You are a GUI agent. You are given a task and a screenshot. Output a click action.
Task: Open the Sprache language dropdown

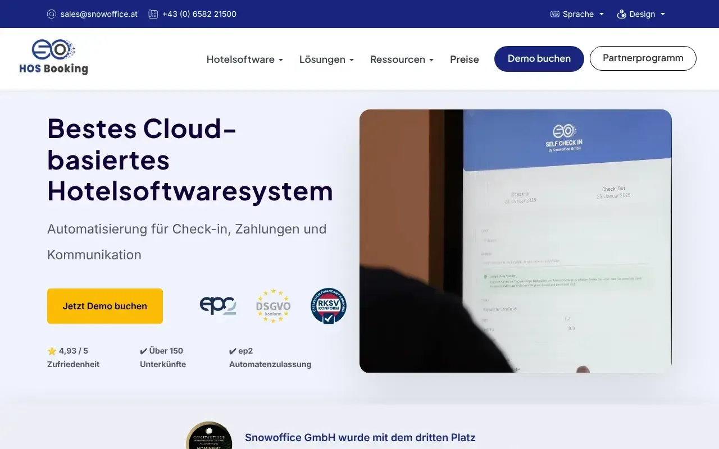click(x=577, y=14)
